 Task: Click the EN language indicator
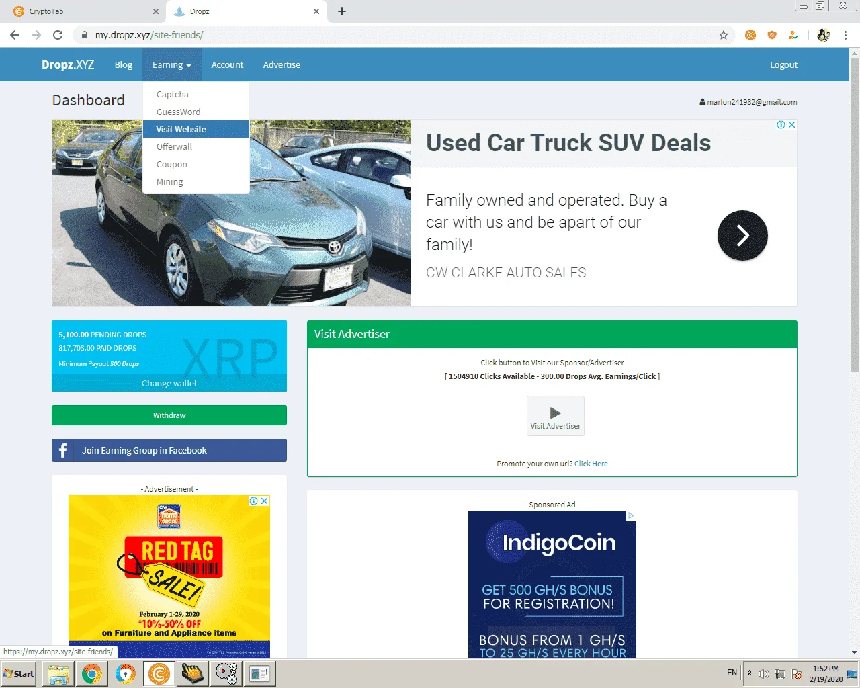tap(732, 673)
